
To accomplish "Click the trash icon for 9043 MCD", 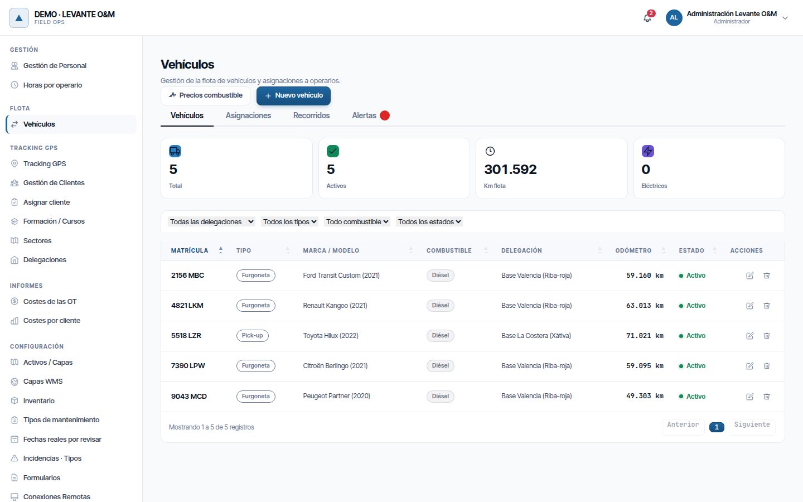I will click(x=767, y=397).
